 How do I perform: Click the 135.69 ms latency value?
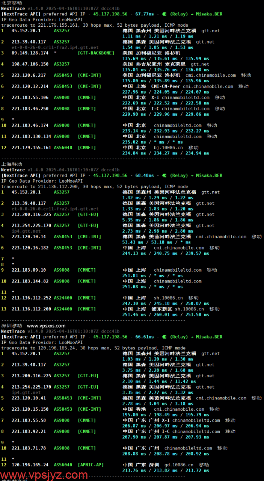pos(134,59)
